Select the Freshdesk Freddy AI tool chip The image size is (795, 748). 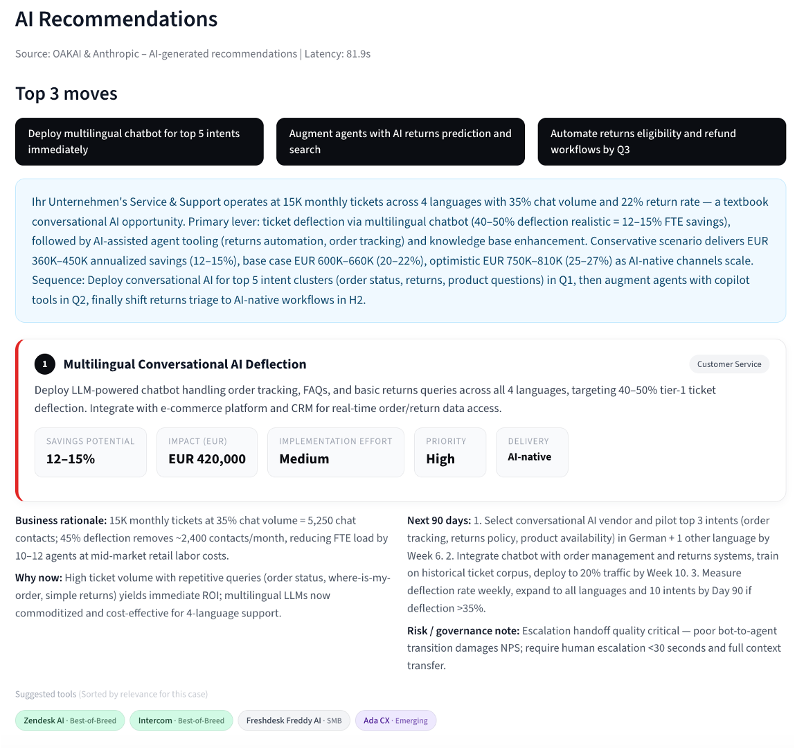tap(294, 720)
